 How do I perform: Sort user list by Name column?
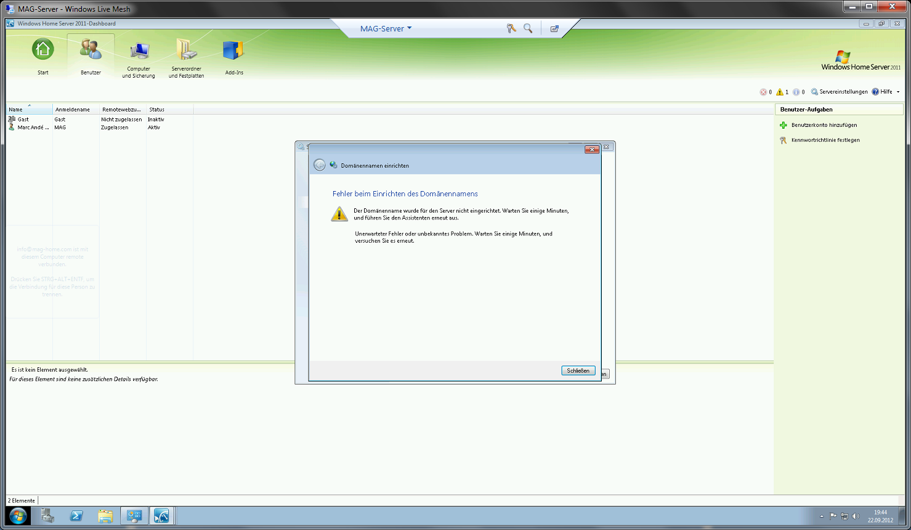click(x=29, y=109)
